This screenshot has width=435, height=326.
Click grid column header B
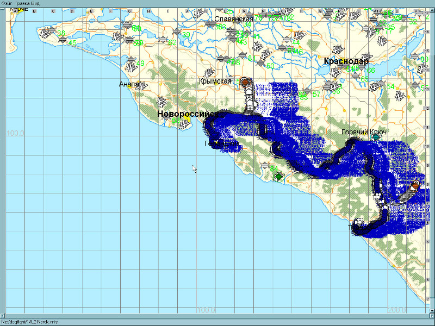coord(34,11)
